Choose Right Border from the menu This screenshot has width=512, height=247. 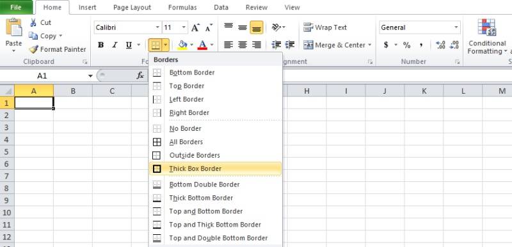216,112
